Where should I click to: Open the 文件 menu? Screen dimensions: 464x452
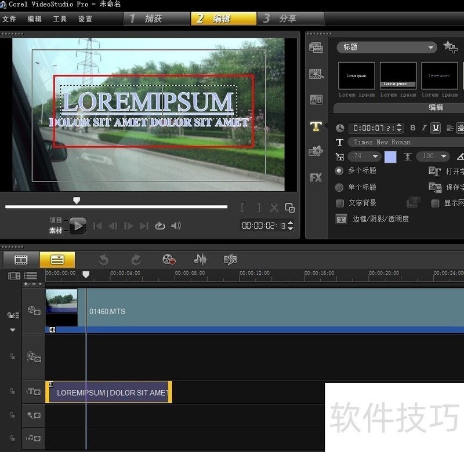pos(9,19)
